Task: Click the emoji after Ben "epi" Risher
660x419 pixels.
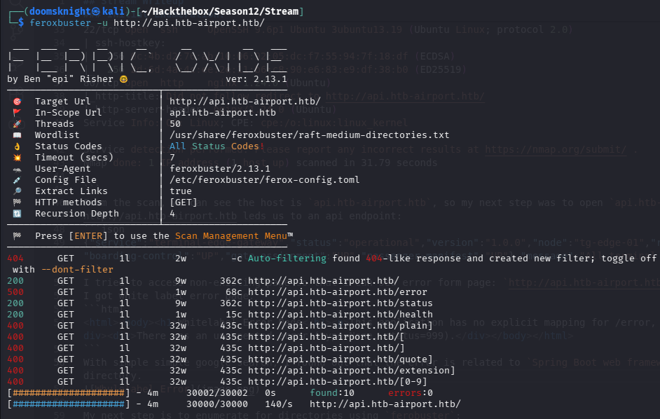Action: pyautogui.click(x=124, y=79)
